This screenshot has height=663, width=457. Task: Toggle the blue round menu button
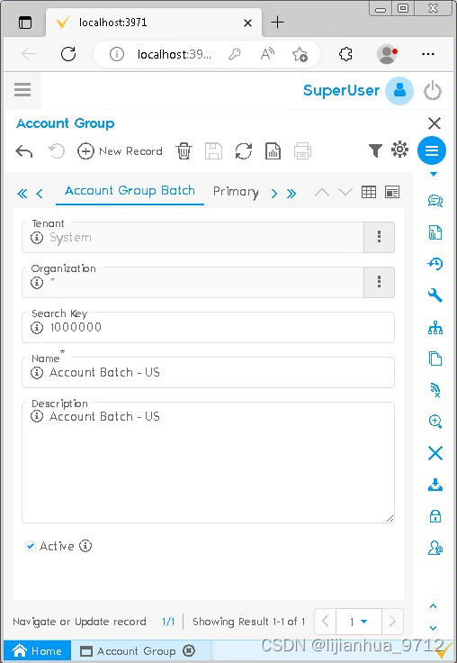click(432, 150)
